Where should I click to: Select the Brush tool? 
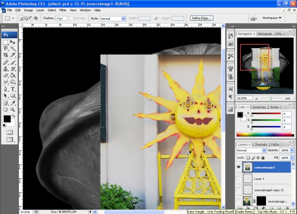point(13,62)
